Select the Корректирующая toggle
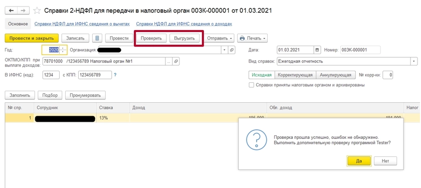The height and width of the screenshot is (188, 421). (295, 75)
